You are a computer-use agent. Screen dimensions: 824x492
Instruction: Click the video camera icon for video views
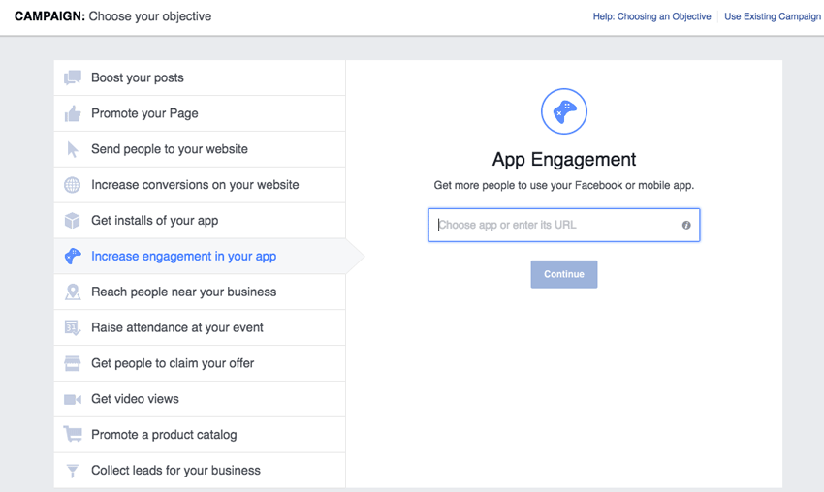(x=73, y=400)
